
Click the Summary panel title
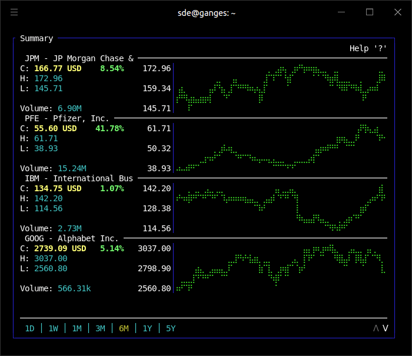click(x=36, y=39)
